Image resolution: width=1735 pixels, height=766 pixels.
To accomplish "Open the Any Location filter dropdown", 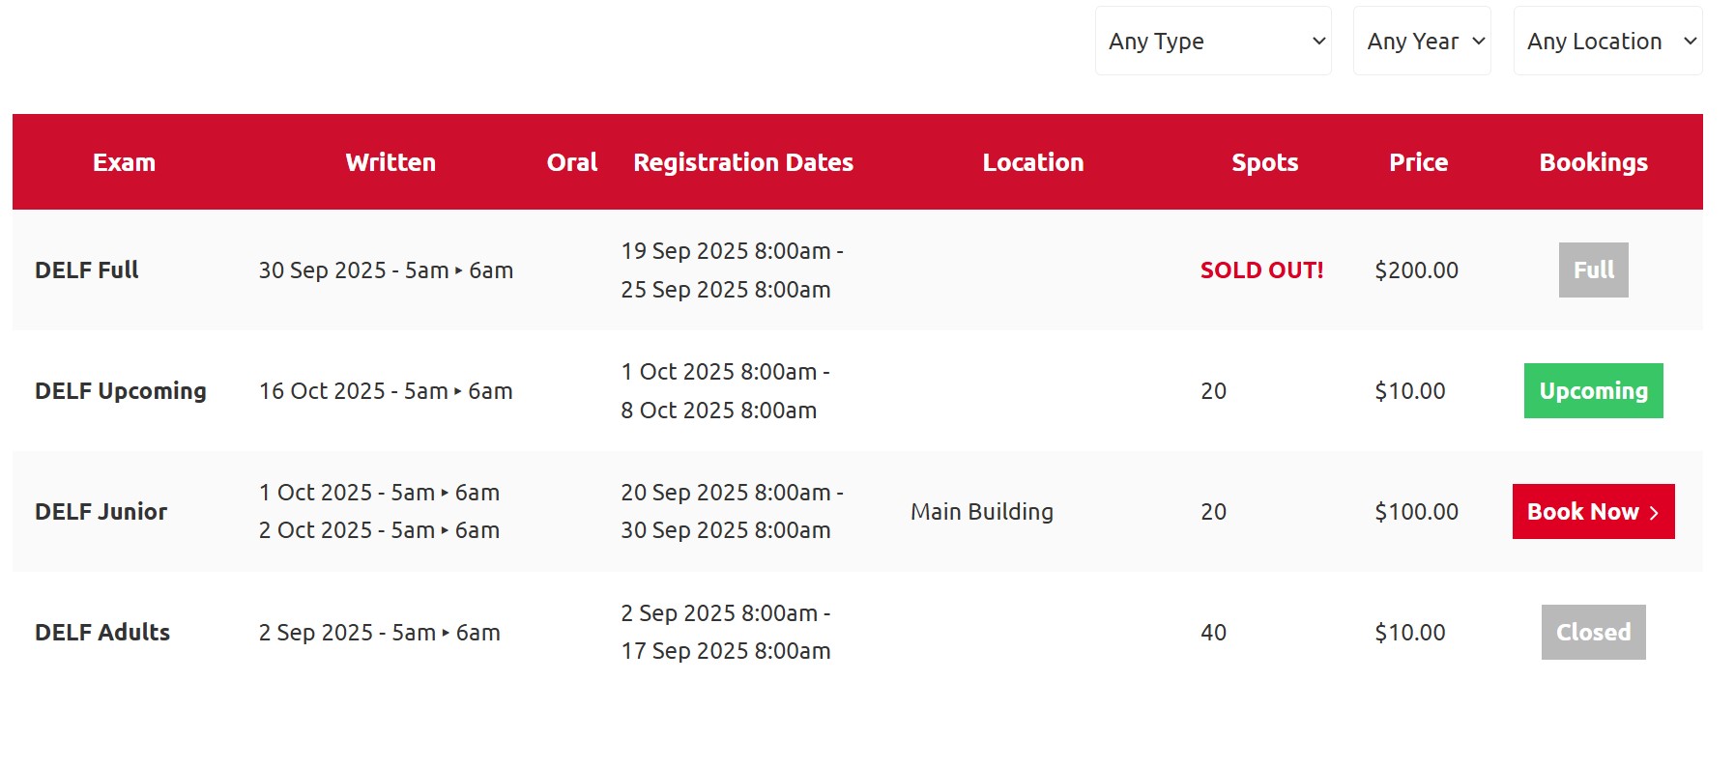I will pos(1607,41).
